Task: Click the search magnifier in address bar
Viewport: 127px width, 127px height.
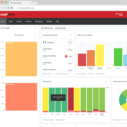Action: (16, 8)
